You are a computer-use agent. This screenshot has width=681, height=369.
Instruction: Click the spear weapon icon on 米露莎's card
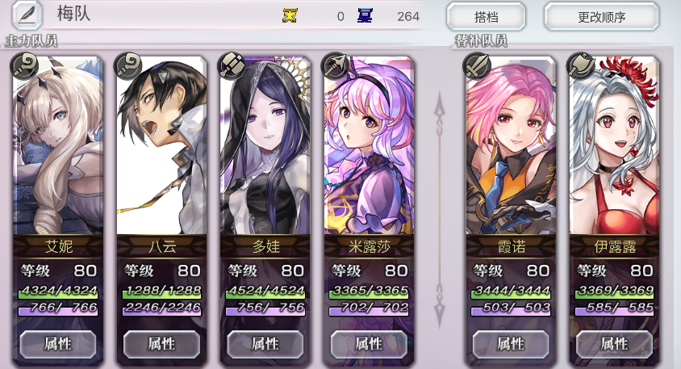click(x=336, y=66)
